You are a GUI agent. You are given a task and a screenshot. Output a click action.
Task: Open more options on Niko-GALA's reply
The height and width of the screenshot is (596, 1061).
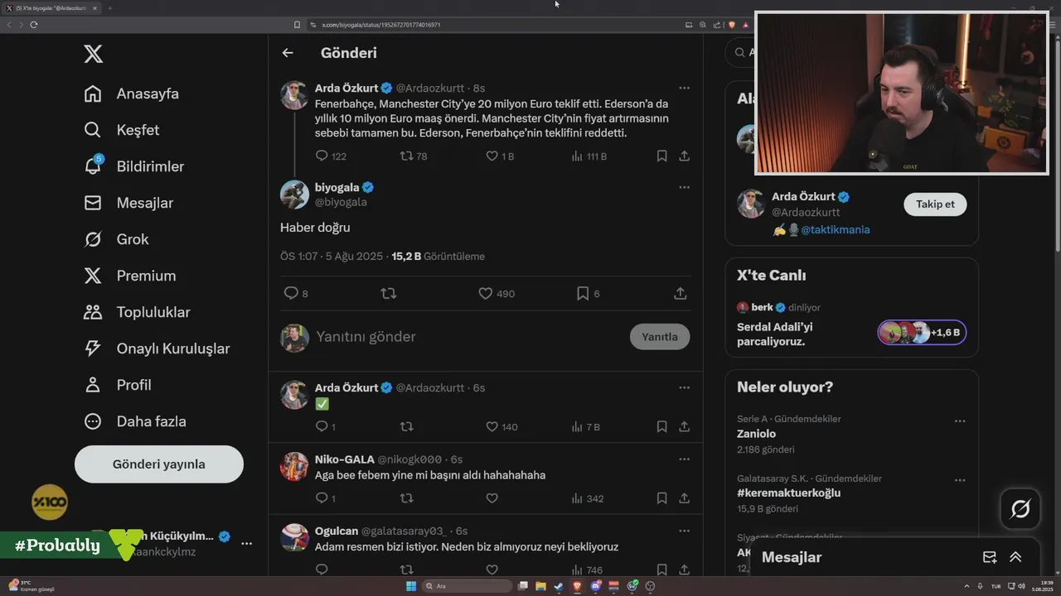coord(684,459)
